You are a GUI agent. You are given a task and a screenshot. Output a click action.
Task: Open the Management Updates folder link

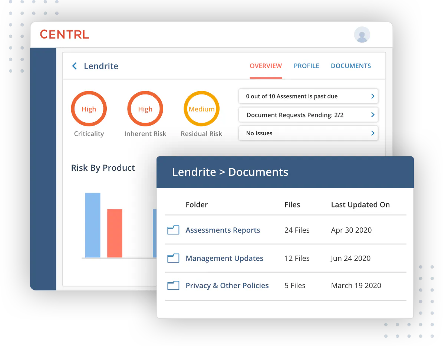tap(224, 258)
